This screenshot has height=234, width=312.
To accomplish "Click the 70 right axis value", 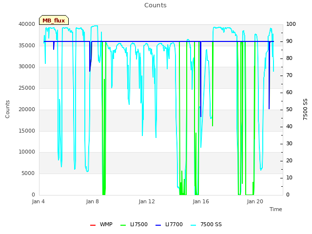I will point(289,76).
